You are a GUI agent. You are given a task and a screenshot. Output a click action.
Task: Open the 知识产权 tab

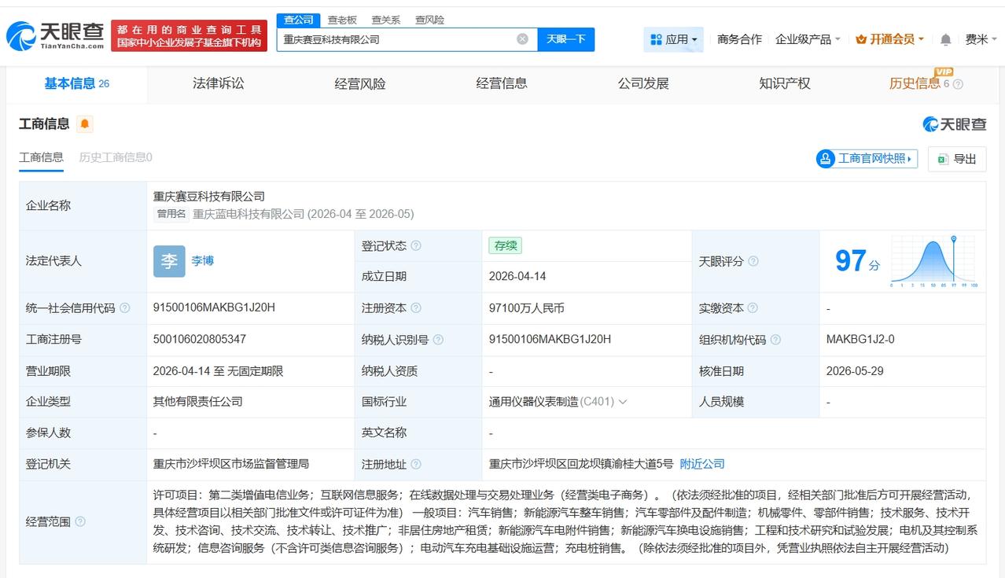(x=785, y=83)
